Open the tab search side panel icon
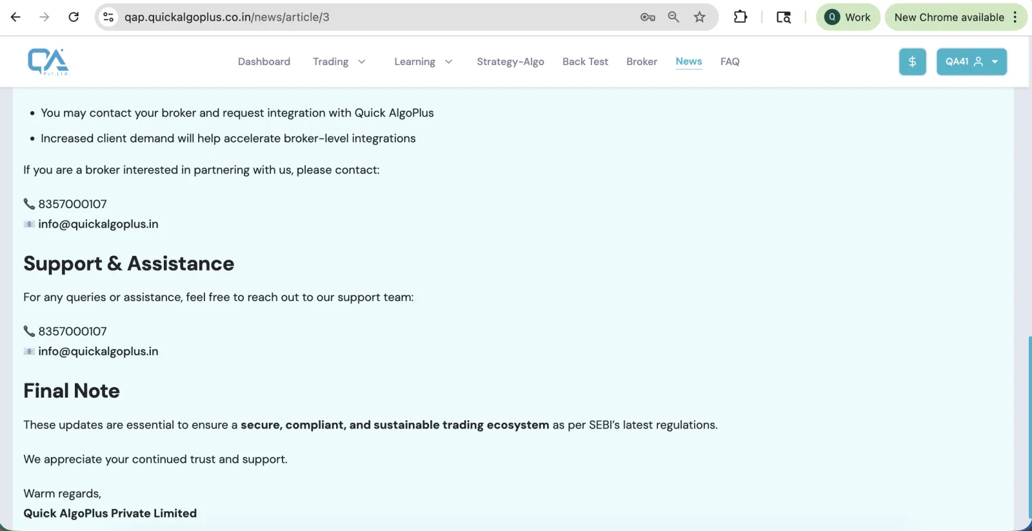Image resolution: width=1032 pixels, height=531 pixels. point(784,17)
